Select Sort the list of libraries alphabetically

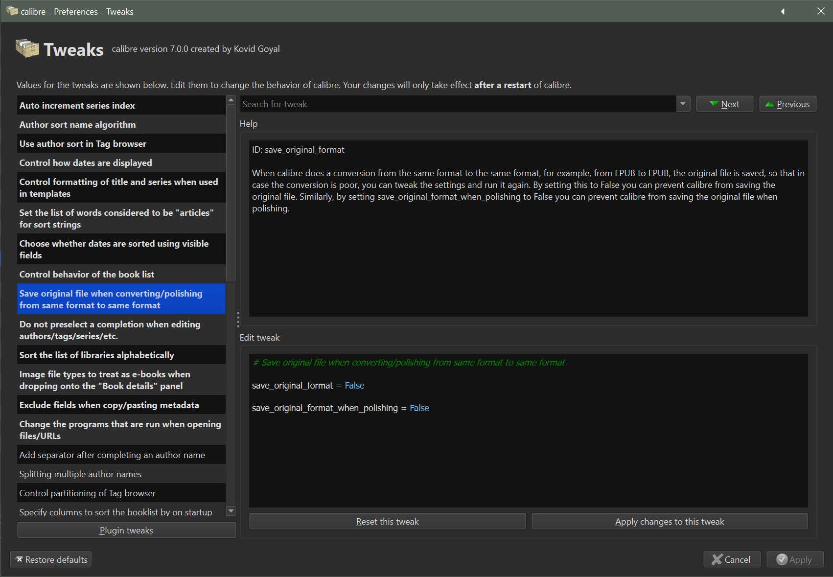pyautogui.click(x=121, y=355)
